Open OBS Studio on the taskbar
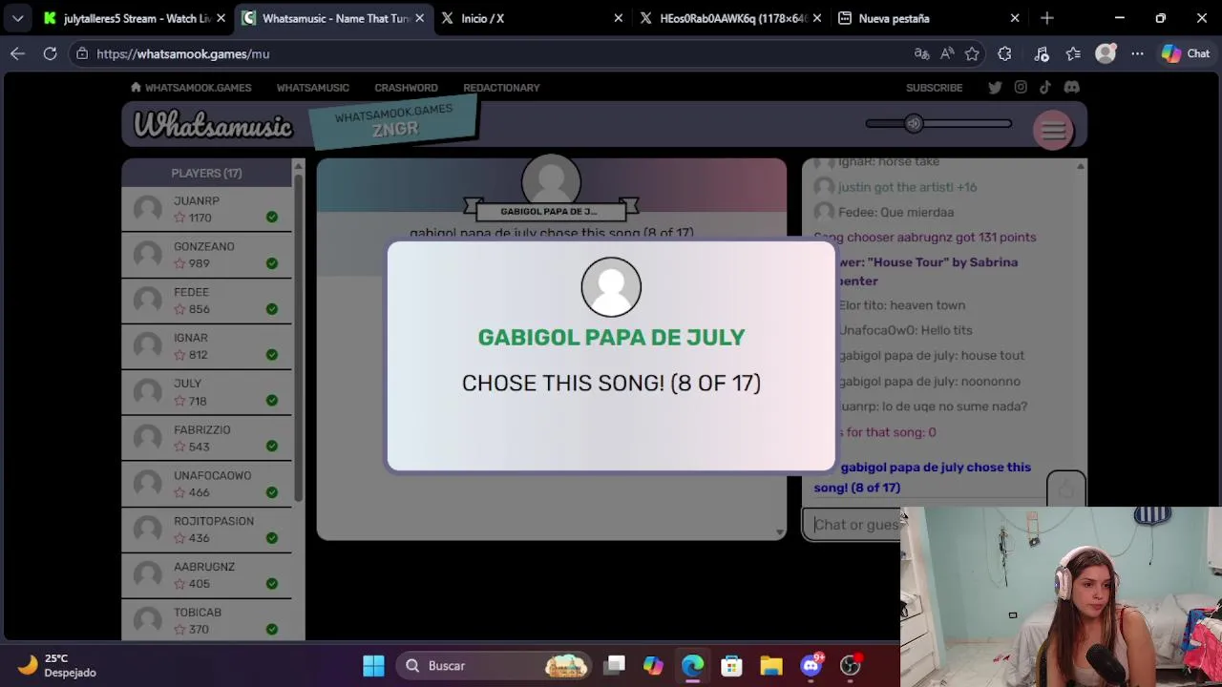1222x687 pixels. 851,665
